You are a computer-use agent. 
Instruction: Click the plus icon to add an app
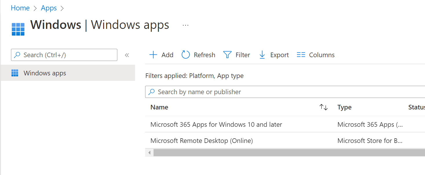pyautogui.click(x=153, y=55)
